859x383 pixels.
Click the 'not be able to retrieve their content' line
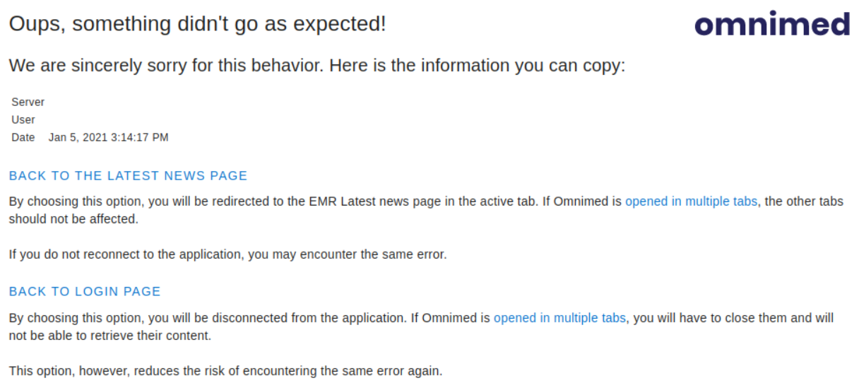(x=110, y=336)
